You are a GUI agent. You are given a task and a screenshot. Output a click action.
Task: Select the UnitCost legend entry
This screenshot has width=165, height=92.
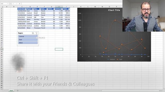(x=111, y=59)
